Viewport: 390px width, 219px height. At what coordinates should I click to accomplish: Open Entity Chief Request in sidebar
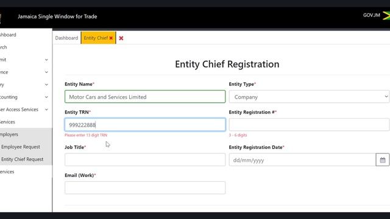point(22,159)
